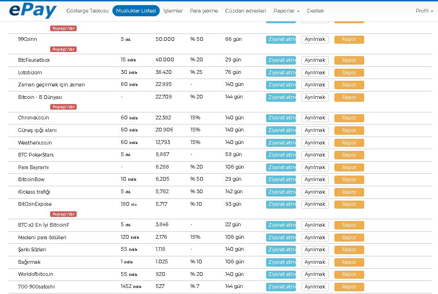Viewport: 438px width, 294px height.
Task: Visit the BtcFaucetbox faucet
Action: tap(281, 60)
